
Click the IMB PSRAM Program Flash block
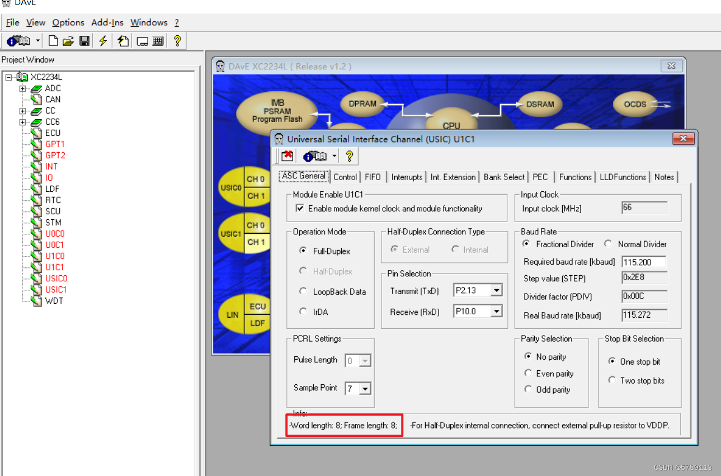pos(277,111)
